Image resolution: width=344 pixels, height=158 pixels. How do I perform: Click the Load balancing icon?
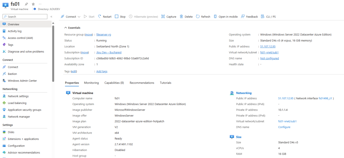tap(4, 103)
